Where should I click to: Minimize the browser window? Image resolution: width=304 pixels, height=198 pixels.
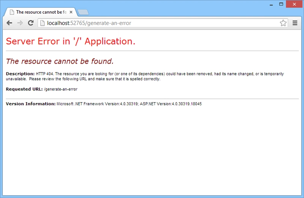click(271, 4)
